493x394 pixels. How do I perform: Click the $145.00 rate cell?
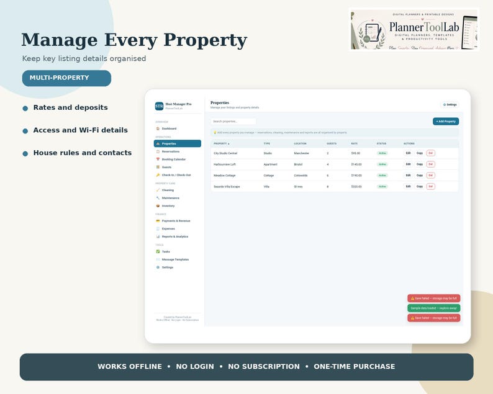[x=356, y=164]
